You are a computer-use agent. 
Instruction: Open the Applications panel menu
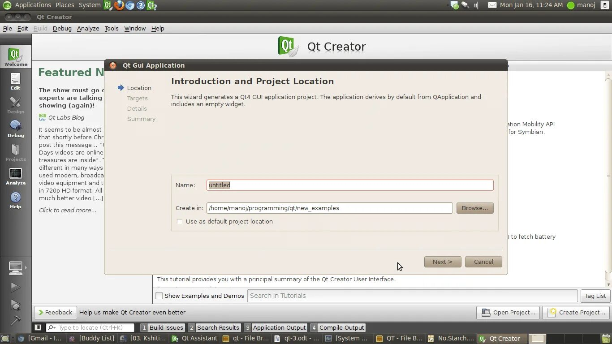pyautogui.click(x=33, y=5)
